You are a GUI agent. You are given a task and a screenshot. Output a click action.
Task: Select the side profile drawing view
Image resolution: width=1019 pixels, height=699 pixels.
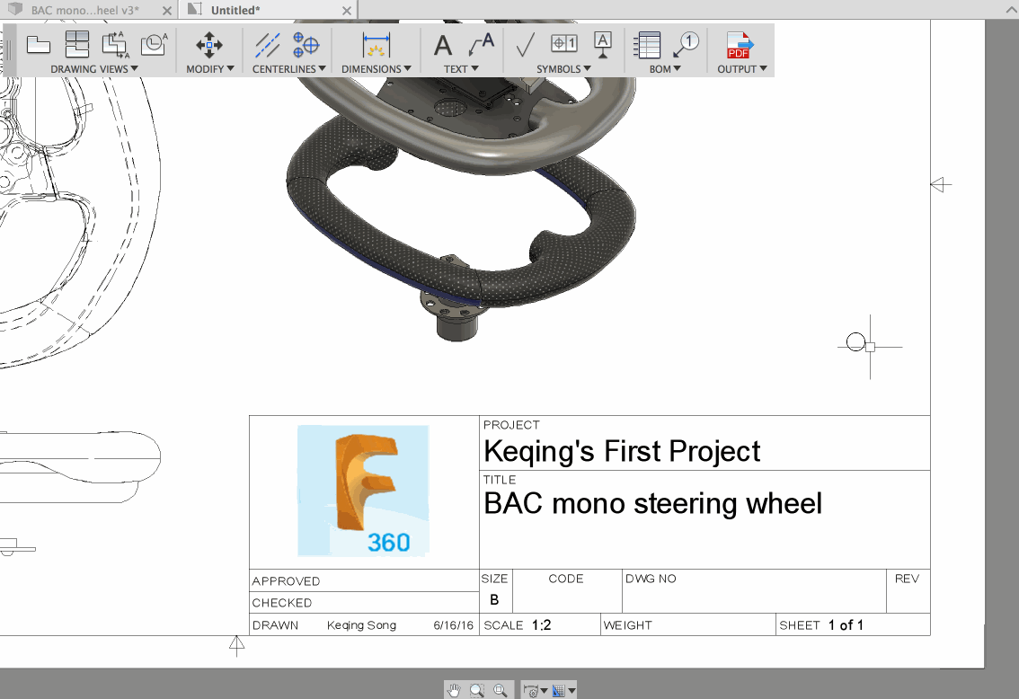click(80, 466)
